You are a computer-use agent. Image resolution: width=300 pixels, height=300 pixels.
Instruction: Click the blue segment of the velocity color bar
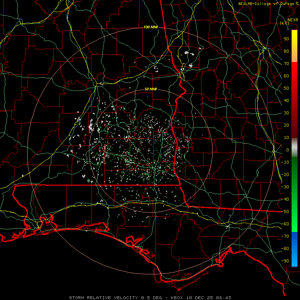[294, 249]
